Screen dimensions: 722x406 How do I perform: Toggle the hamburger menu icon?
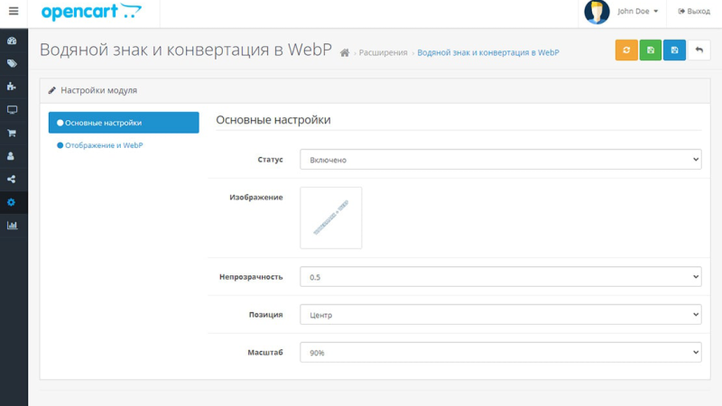pos(14,11)
